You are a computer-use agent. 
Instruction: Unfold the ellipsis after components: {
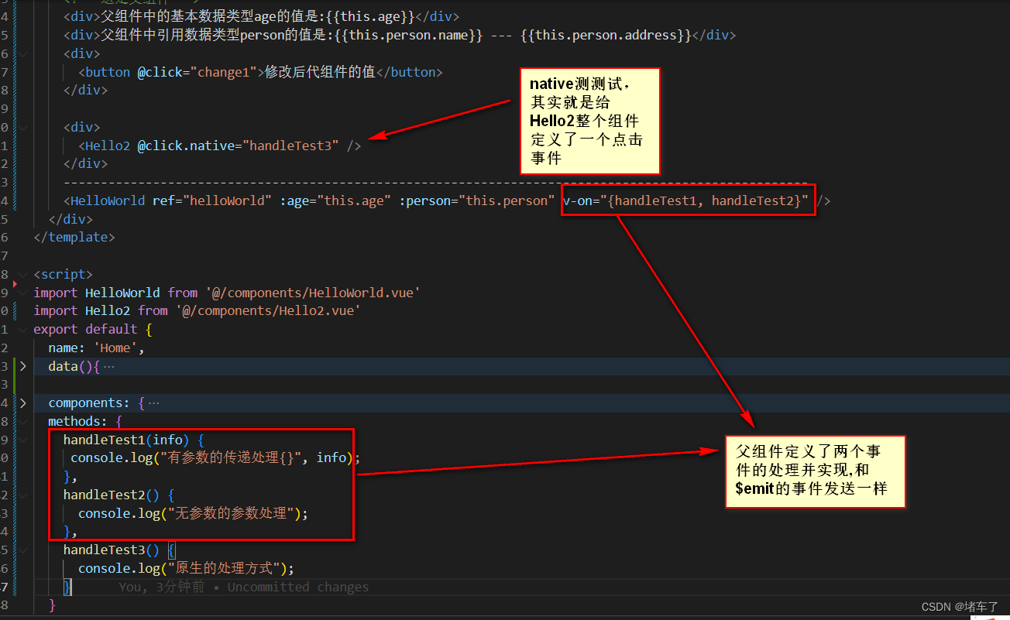coord(153,403)
